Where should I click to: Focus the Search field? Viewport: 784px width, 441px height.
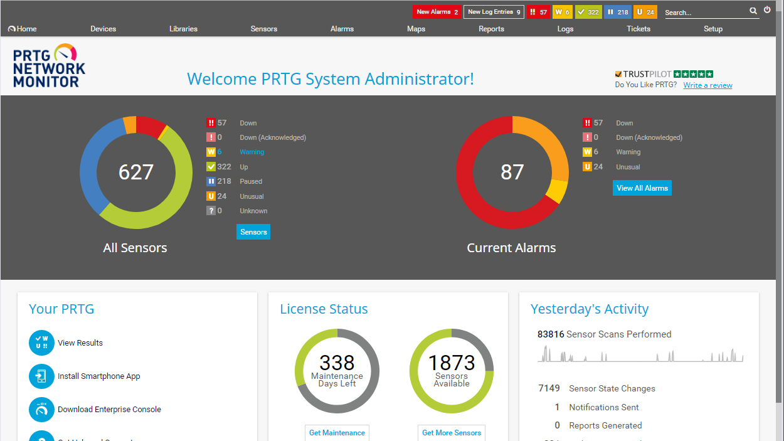point(706,13)
